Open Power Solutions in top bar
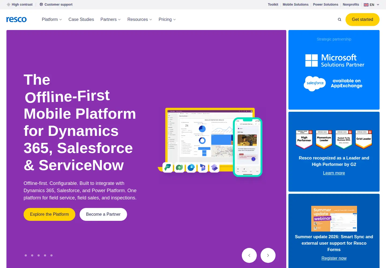 (x=325, y=5)
